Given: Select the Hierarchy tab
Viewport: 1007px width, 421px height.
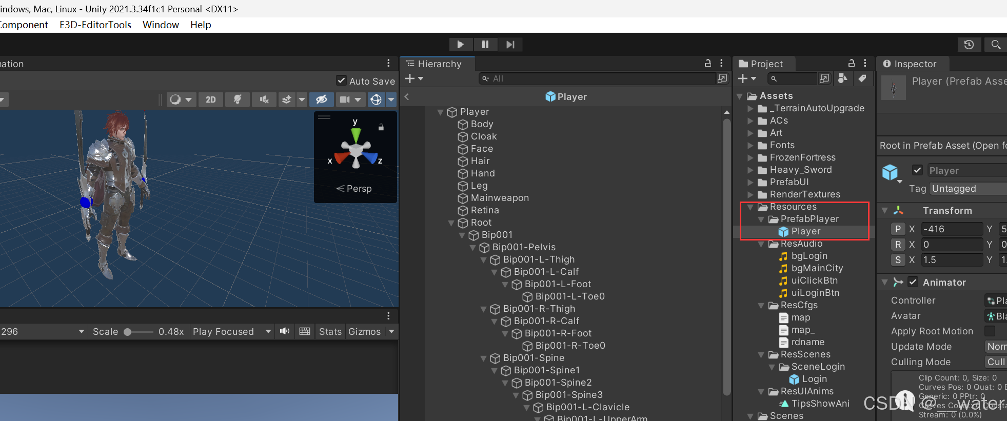Looking at the screenshot, I should (437, 64).
